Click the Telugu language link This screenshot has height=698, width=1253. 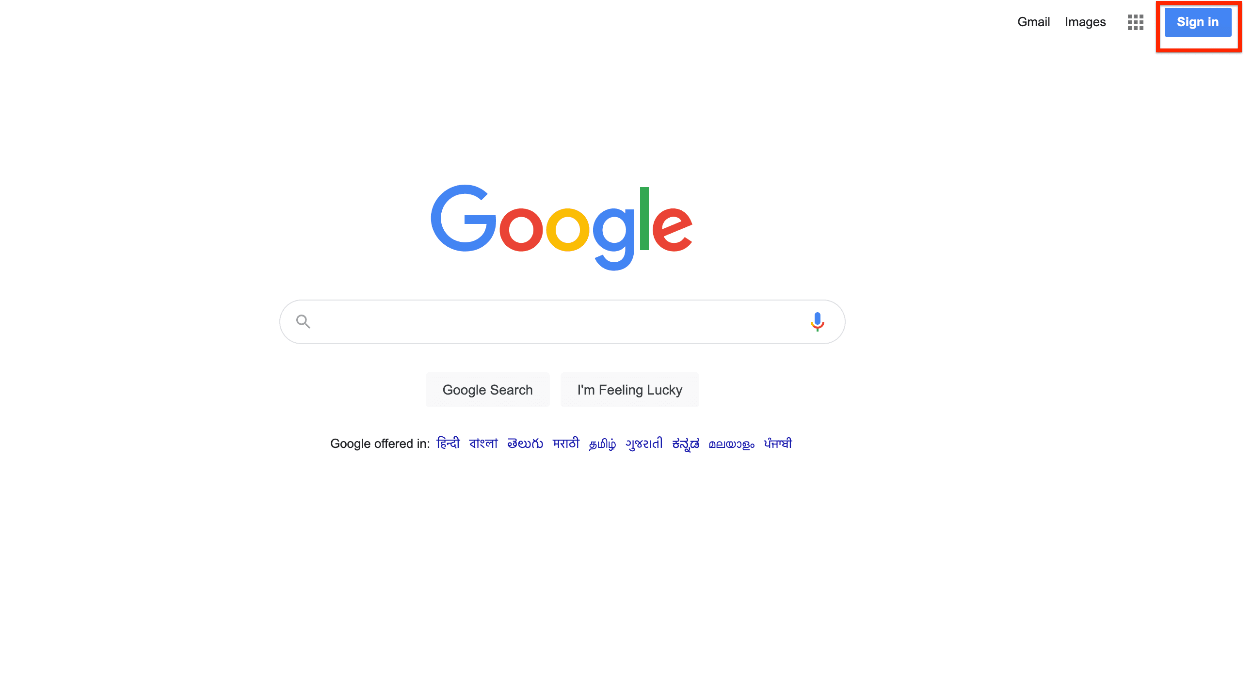click(x=526, y=444)
